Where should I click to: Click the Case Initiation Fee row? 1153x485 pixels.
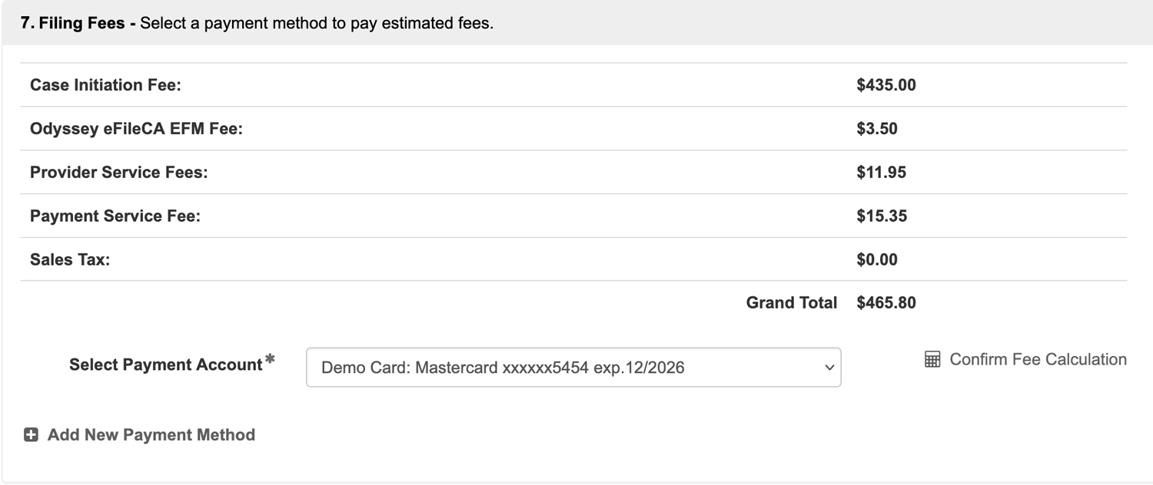coord(106,85)
